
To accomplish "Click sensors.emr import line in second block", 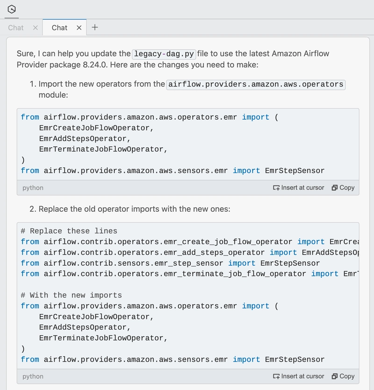I will tap(173, 360).
